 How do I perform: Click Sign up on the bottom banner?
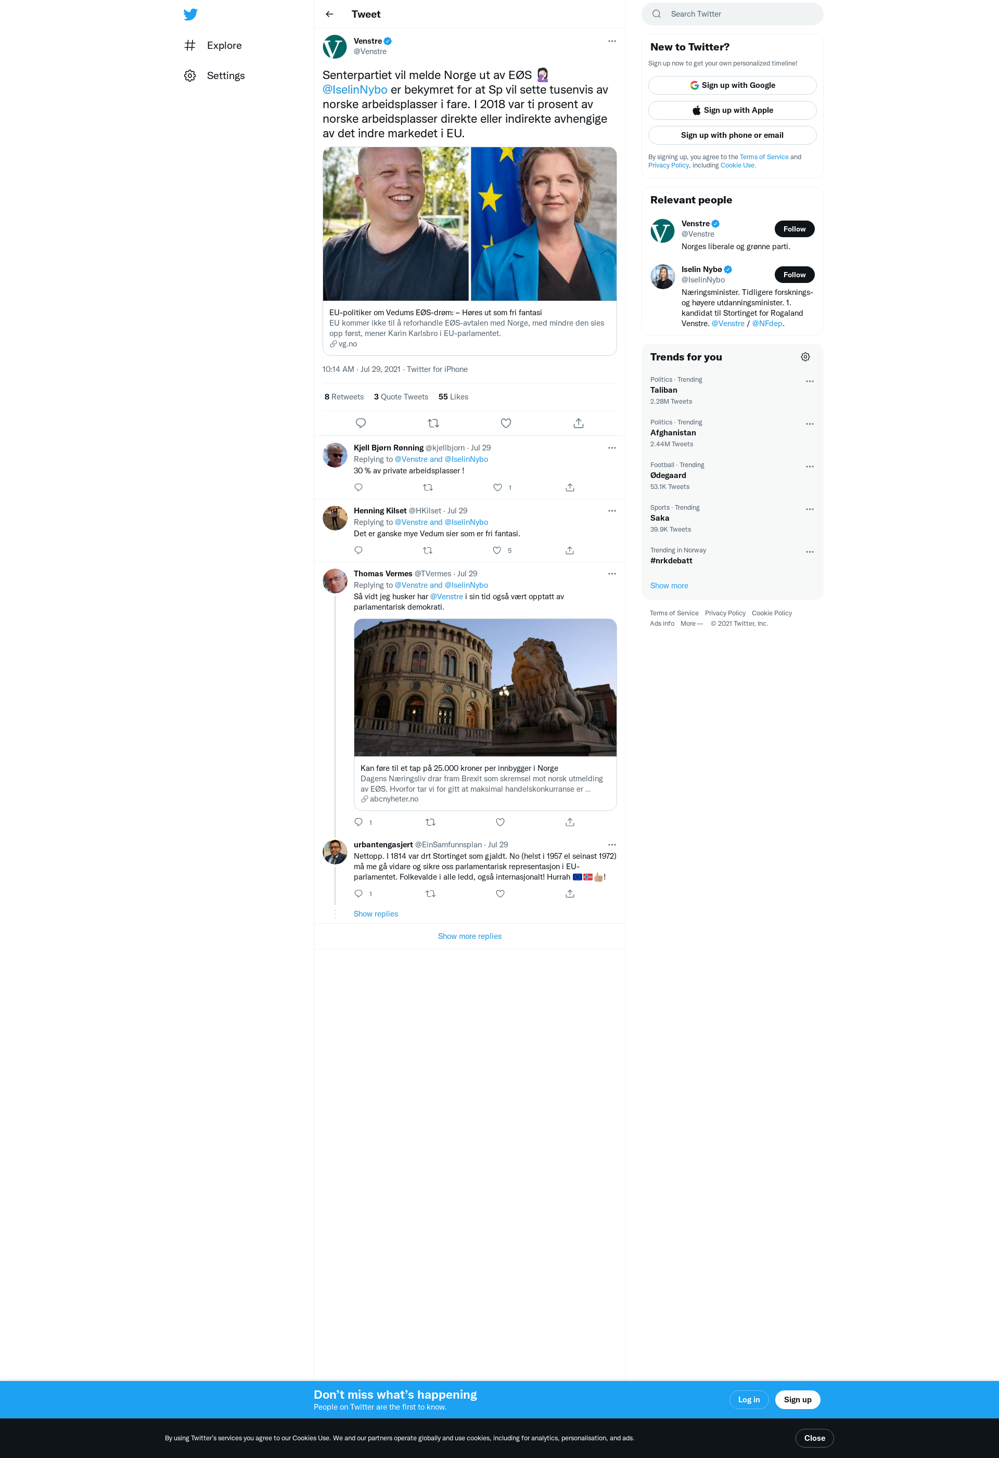(798, 1400)
